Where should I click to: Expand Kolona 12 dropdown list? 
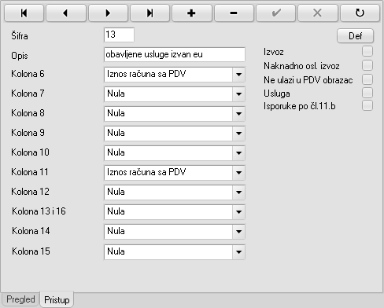click(x=238, y=192)
